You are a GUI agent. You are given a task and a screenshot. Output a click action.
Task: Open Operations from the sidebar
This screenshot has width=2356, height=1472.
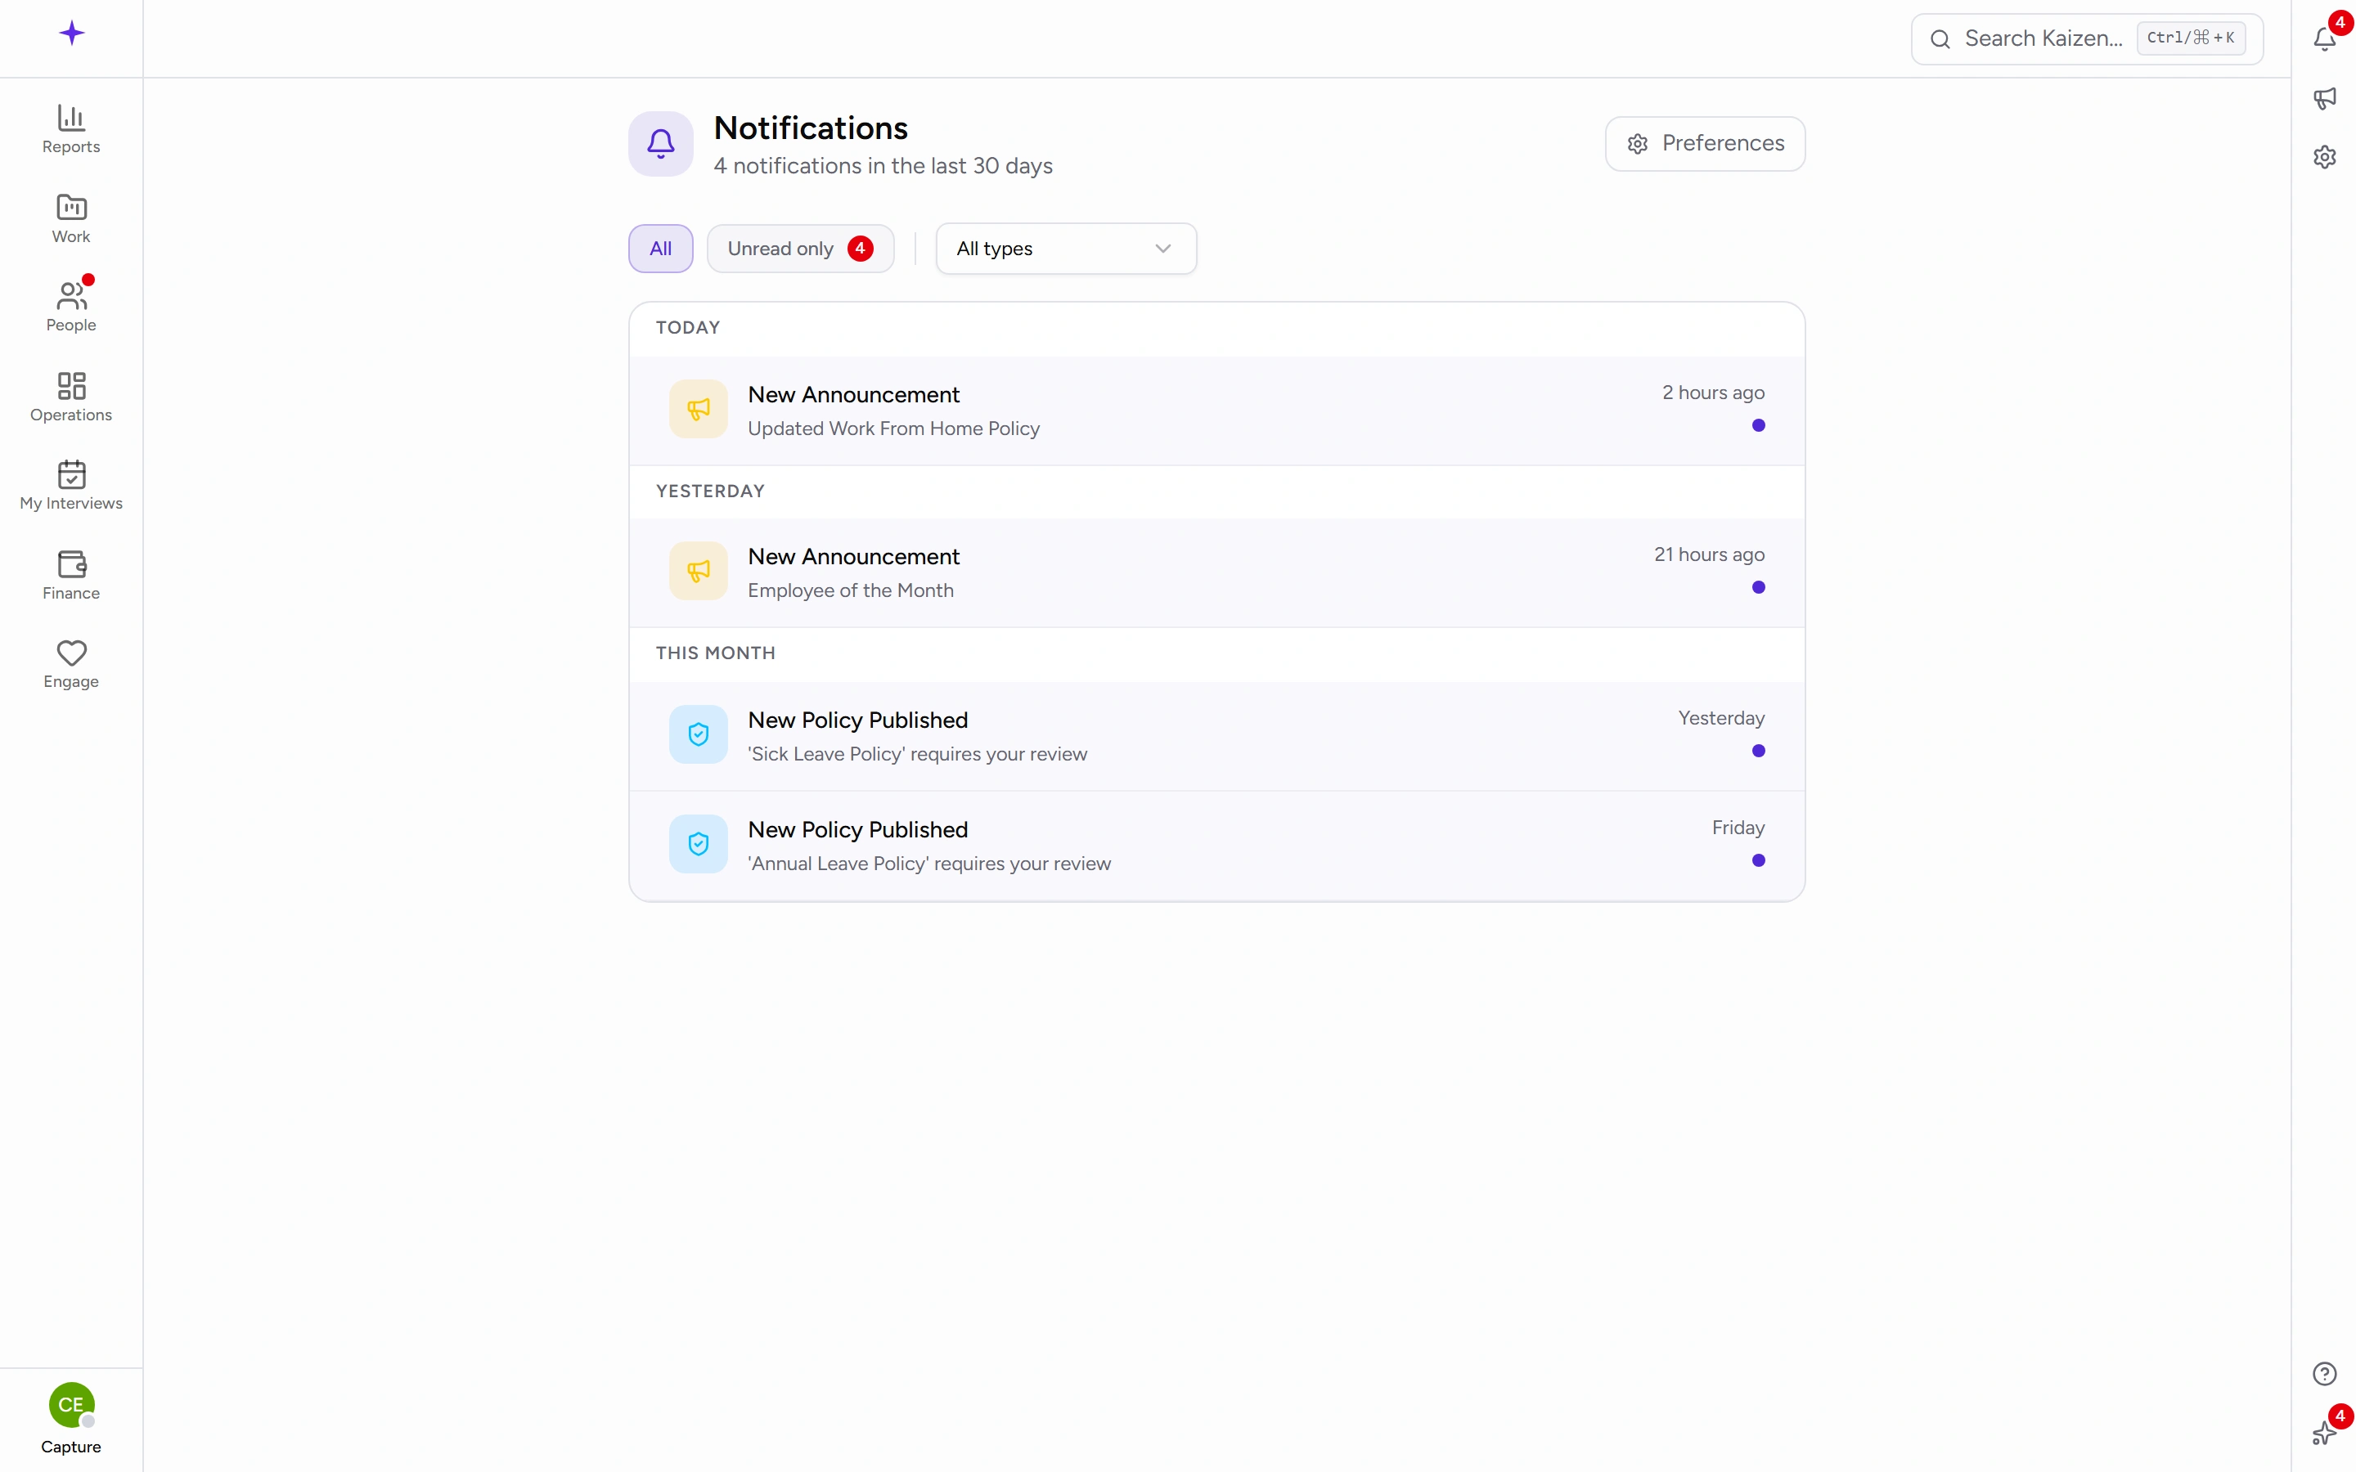pos(71,397)
